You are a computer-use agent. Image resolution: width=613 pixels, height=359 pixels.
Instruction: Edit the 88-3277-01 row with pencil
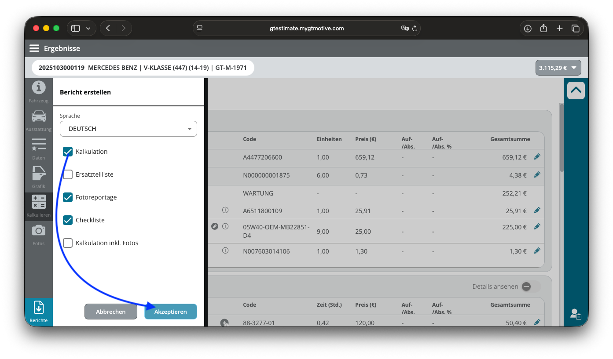click(x=537, y=322)
